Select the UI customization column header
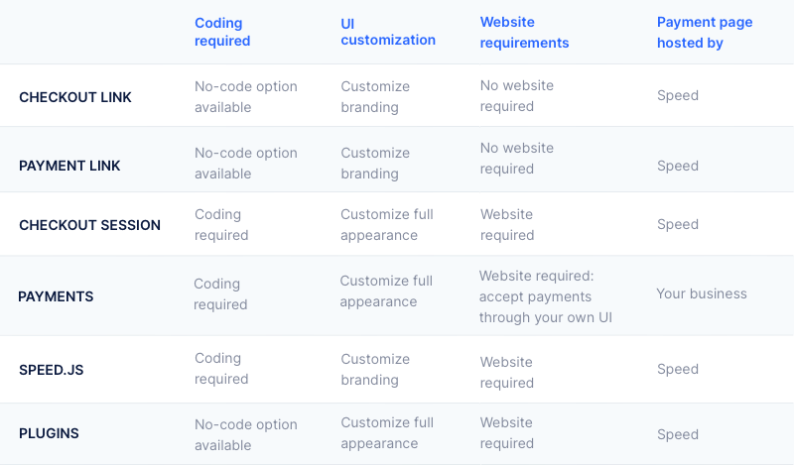Viewport: 794px width, 465px height. [388, 32]
